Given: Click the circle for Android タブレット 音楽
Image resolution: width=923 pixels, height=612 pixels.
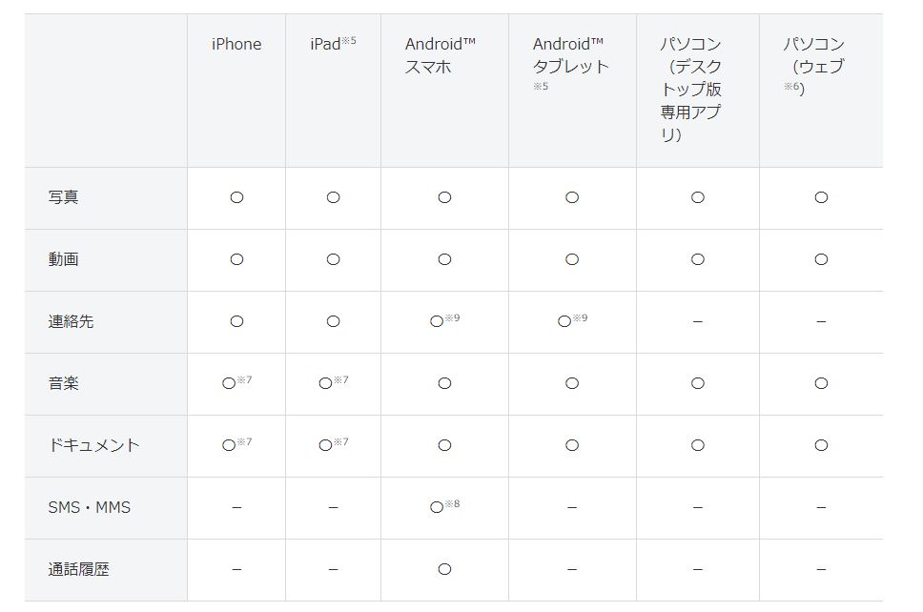Looking at the screenshot, I should (572, 383).
